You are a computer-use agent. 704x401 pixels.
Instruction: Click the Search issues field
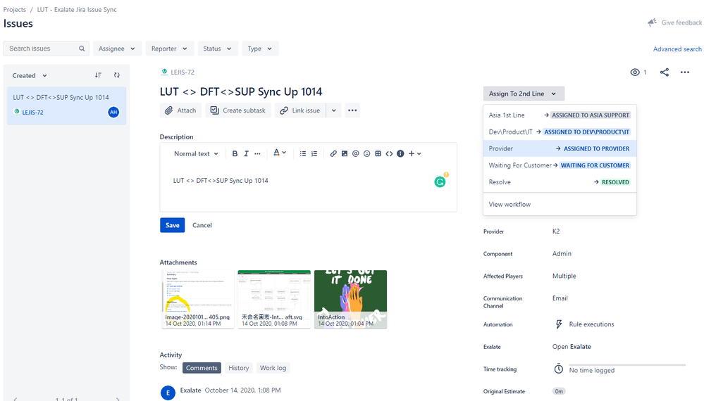point(47,49)
